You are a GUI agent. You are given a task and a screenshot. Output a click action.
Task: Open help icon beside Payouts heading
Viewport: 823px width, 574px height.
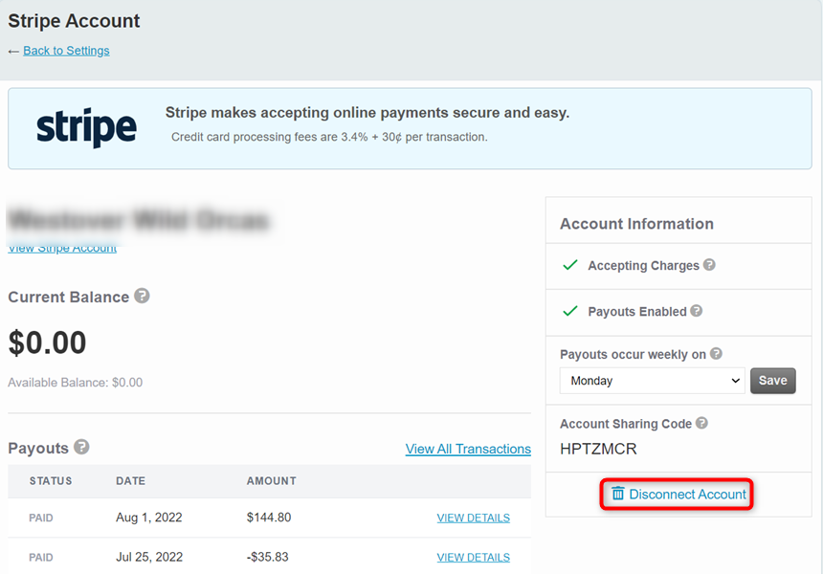(81, 447)
